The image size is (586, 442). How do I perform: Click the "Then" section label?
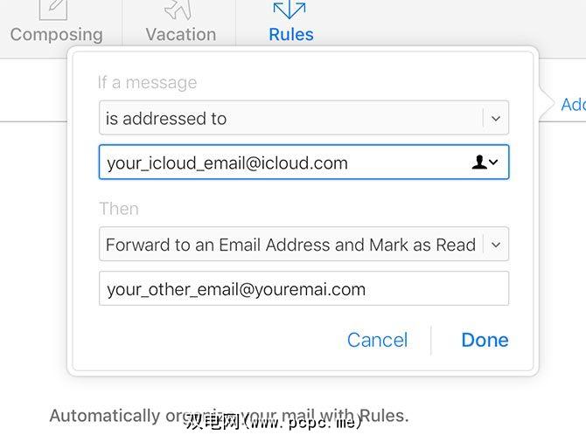(118, 209)
